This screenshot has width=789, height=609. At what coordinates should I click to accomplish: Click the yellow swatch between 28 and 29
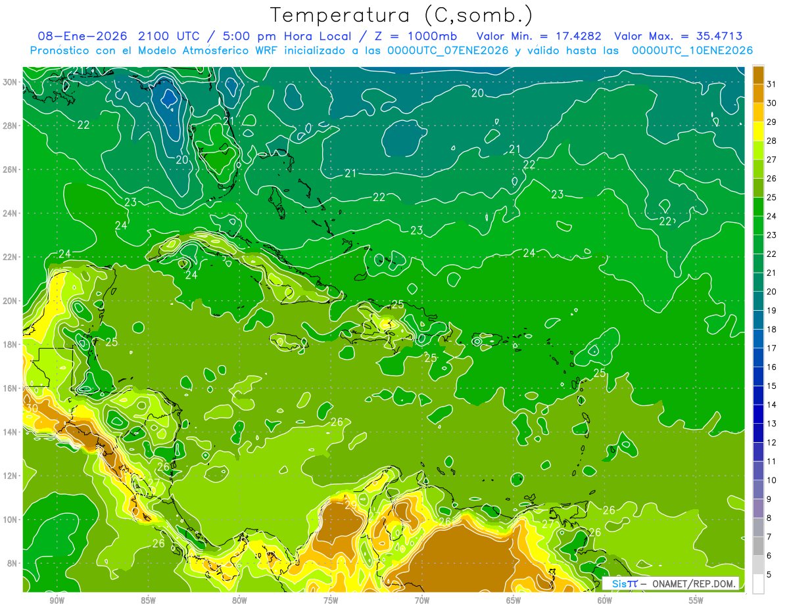coord(758,131)
